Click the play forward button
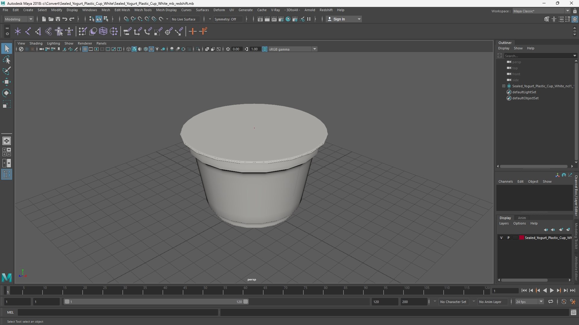Image resolution: width=579 pixels, height=325 pixels. 552,290
